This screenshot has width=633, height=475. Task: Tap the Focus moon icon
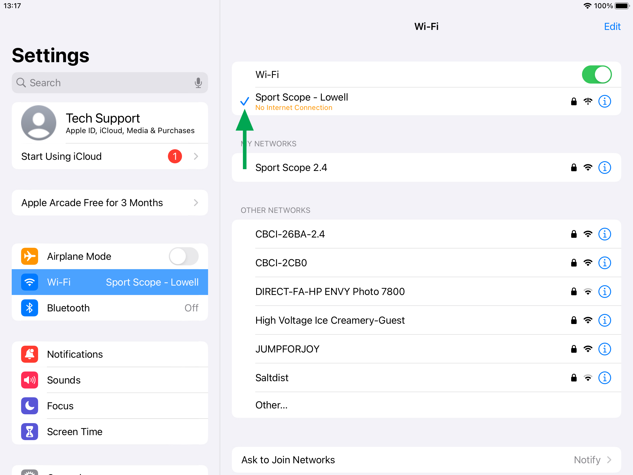30,406
